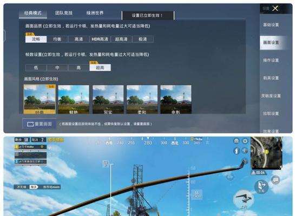Viewport: 296px width, 216px height.
Task: Open 拾取设置 in the settings sidebar
Action: pos(271,113)
